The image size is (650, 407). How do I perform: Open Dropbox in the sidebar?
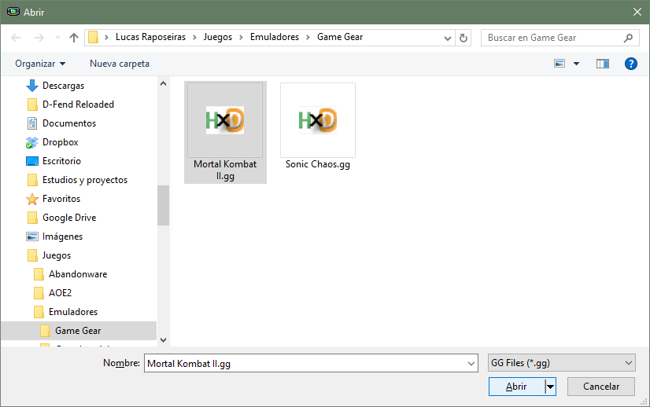tap(61, 142)
